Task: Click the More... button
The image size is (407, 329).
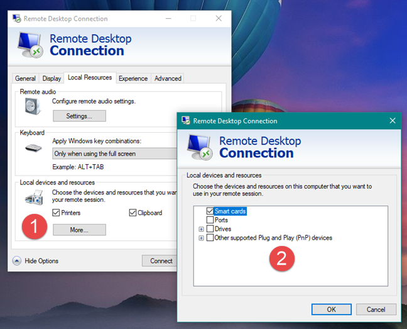Action: point(79,230)
